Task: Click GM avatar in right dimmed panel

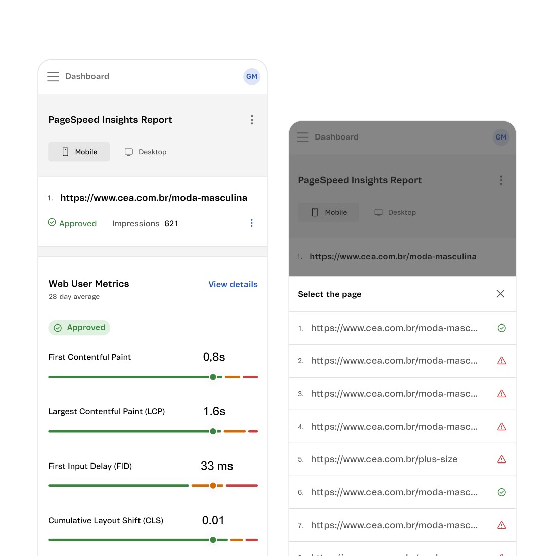Action: pyautogui.click(x=501, y=137)
